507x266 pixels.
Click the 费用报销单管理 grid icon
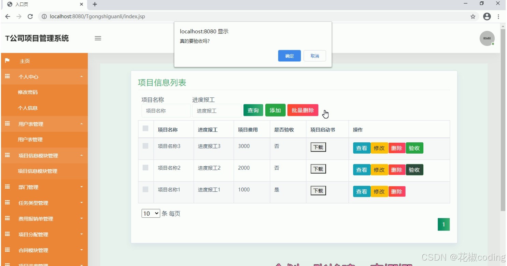coord(8,218)
